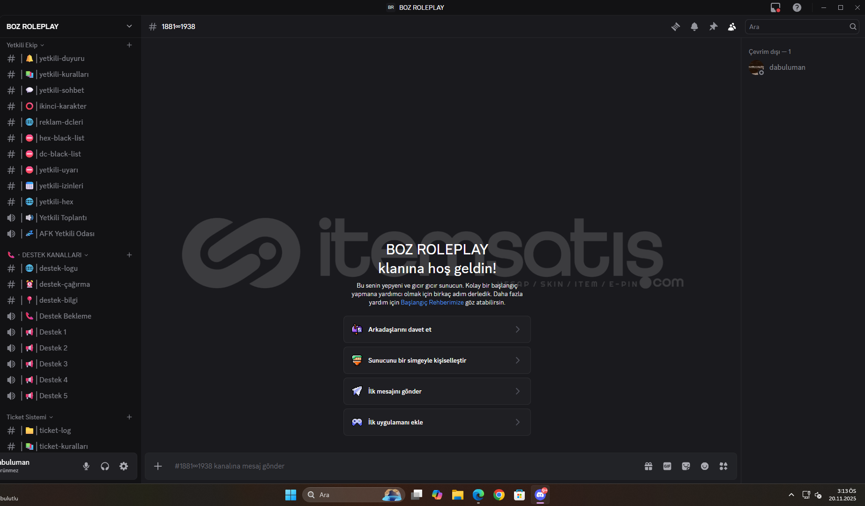Open Google Chrome from taskbar

point(499,495)
